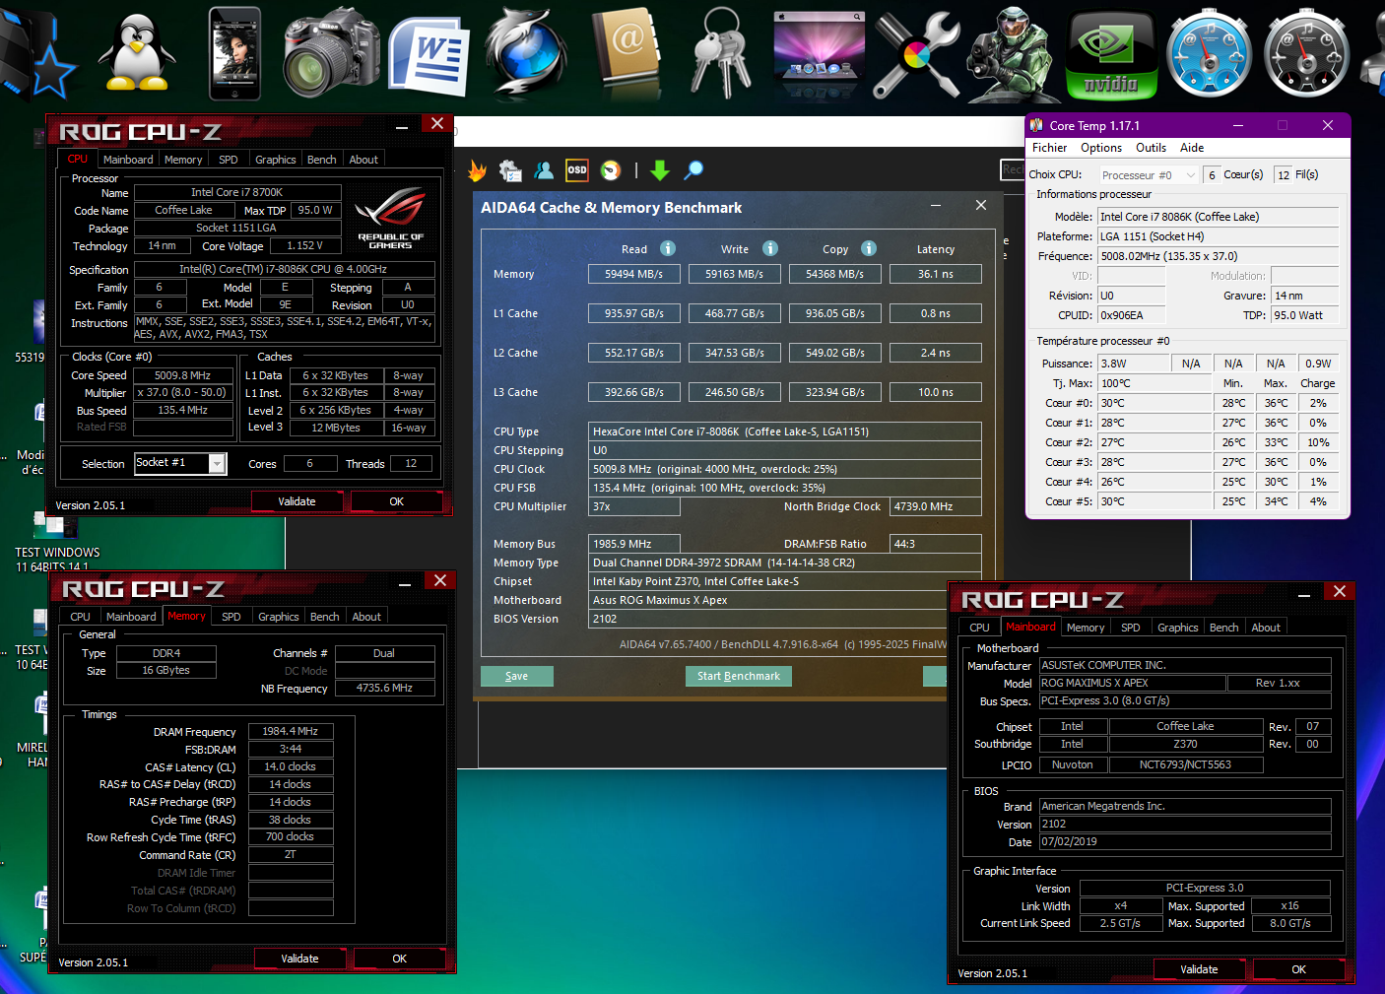The image size is (1385, 994).
Task: Open the AIDA64 gear checklist report icon
Action: tap(510, 170)
